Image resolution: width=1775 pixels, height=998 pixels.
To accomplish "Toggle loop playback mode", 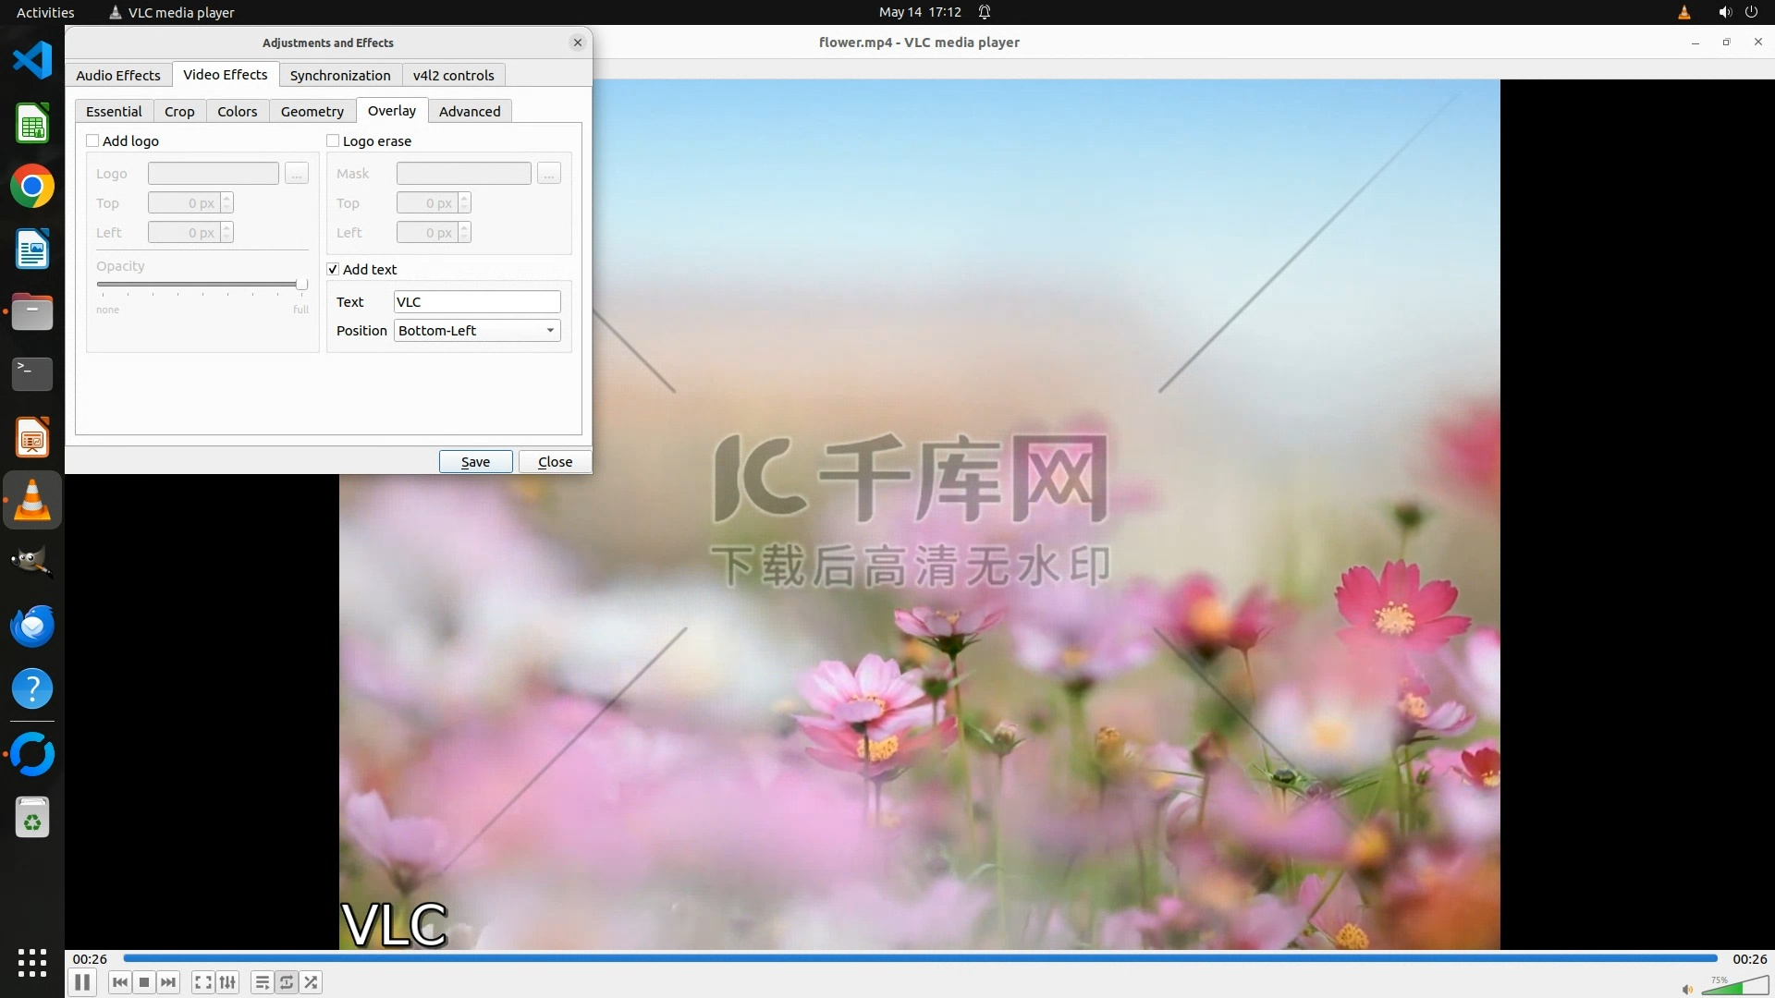I will [287, 982].
